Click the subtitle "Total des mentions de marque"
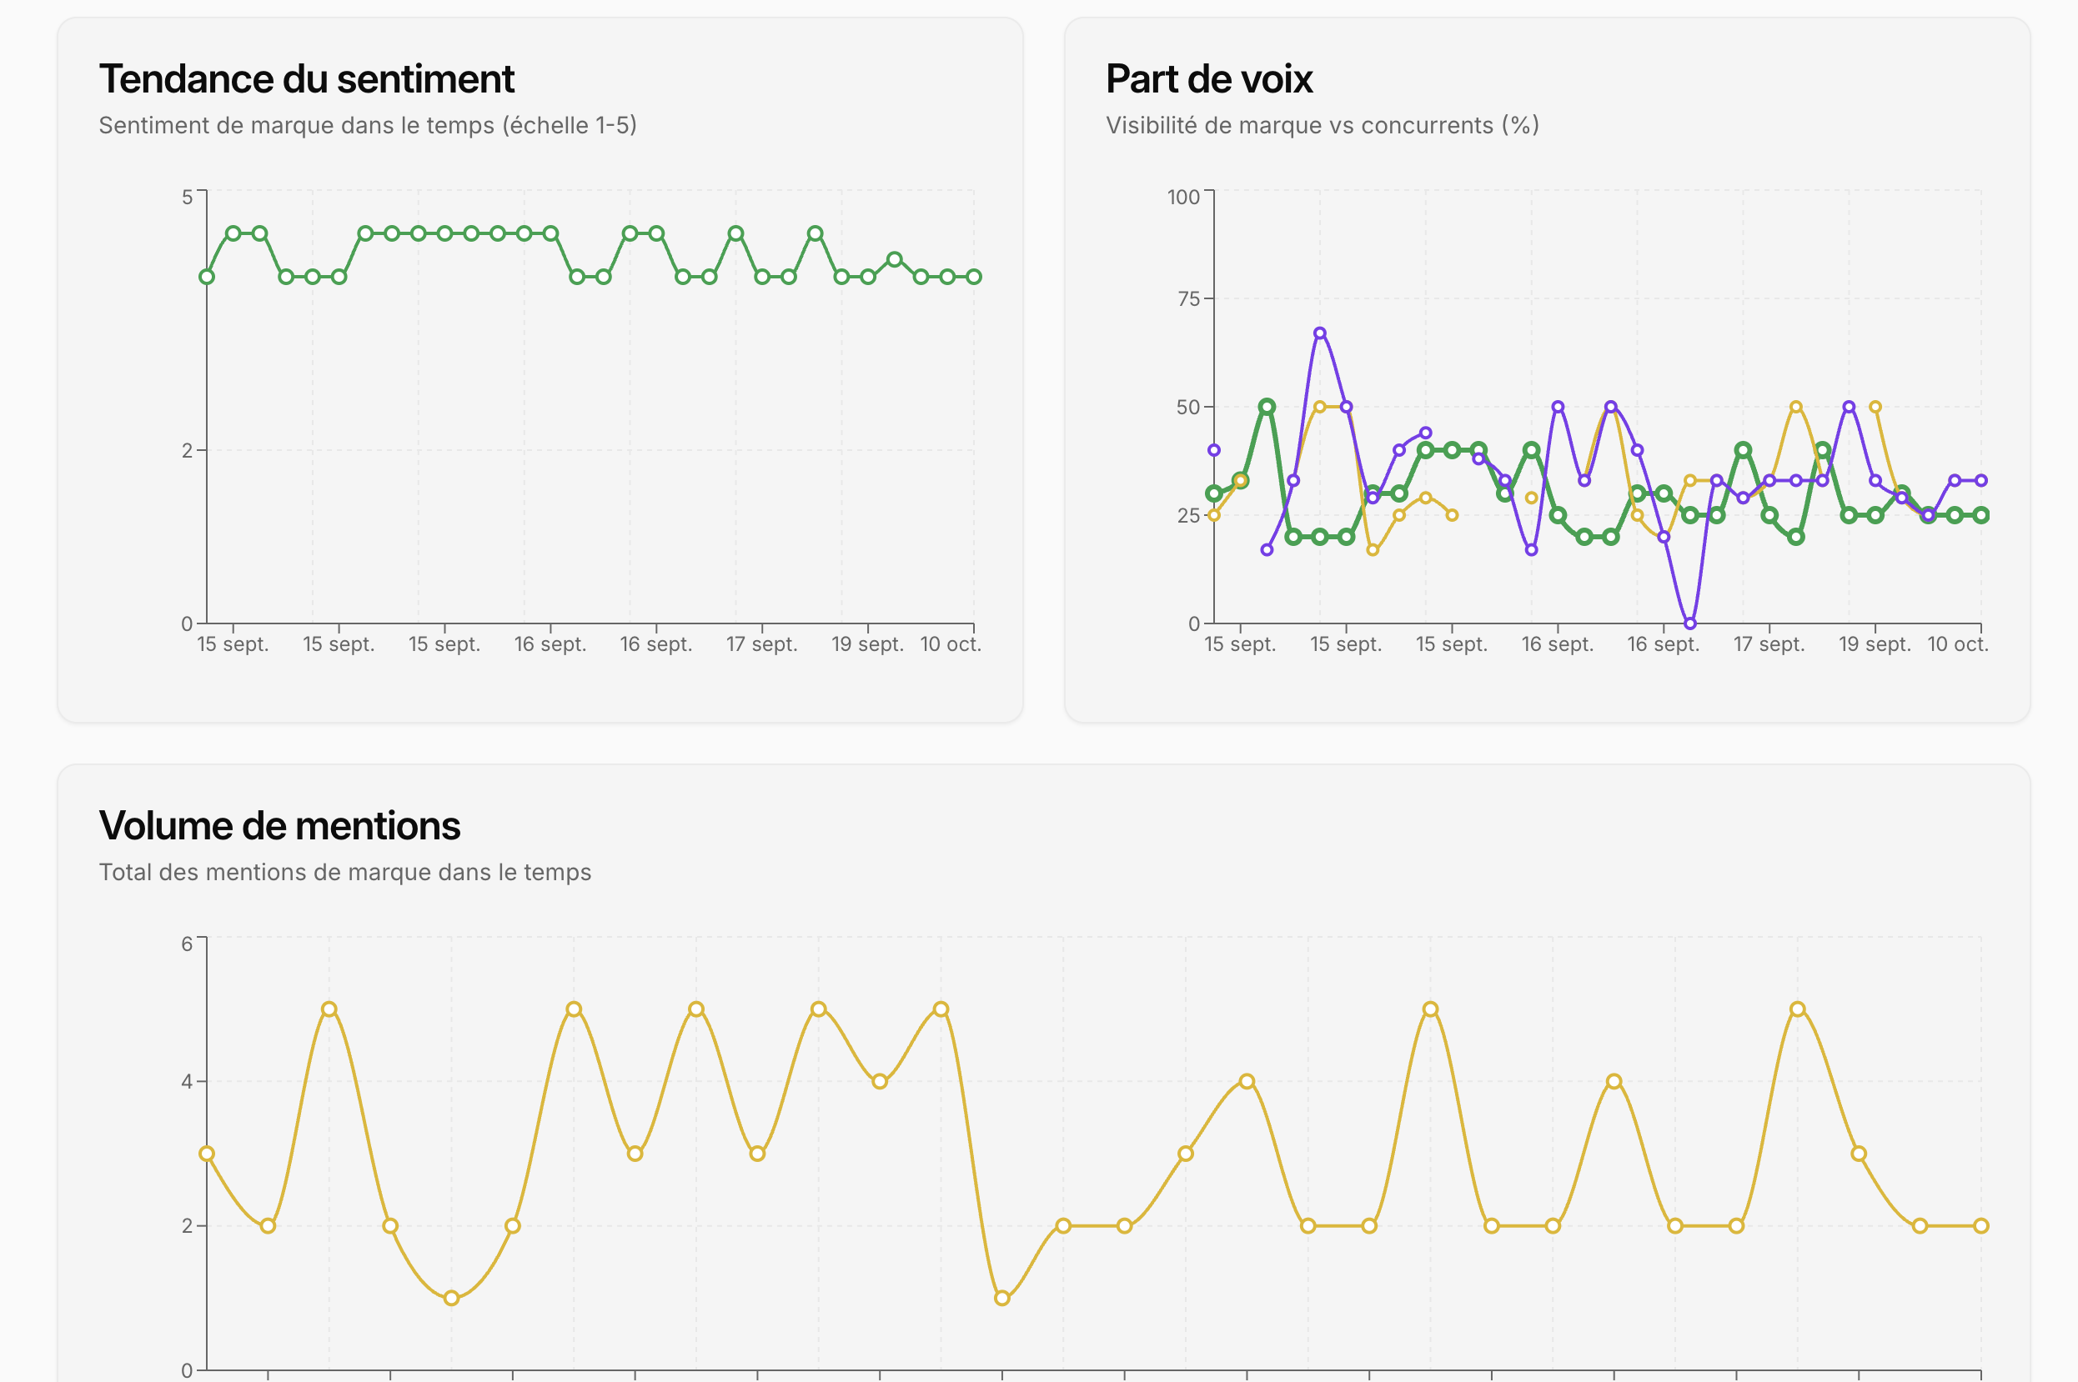Screen dimensions: 2078x1382 coord(344,872)
